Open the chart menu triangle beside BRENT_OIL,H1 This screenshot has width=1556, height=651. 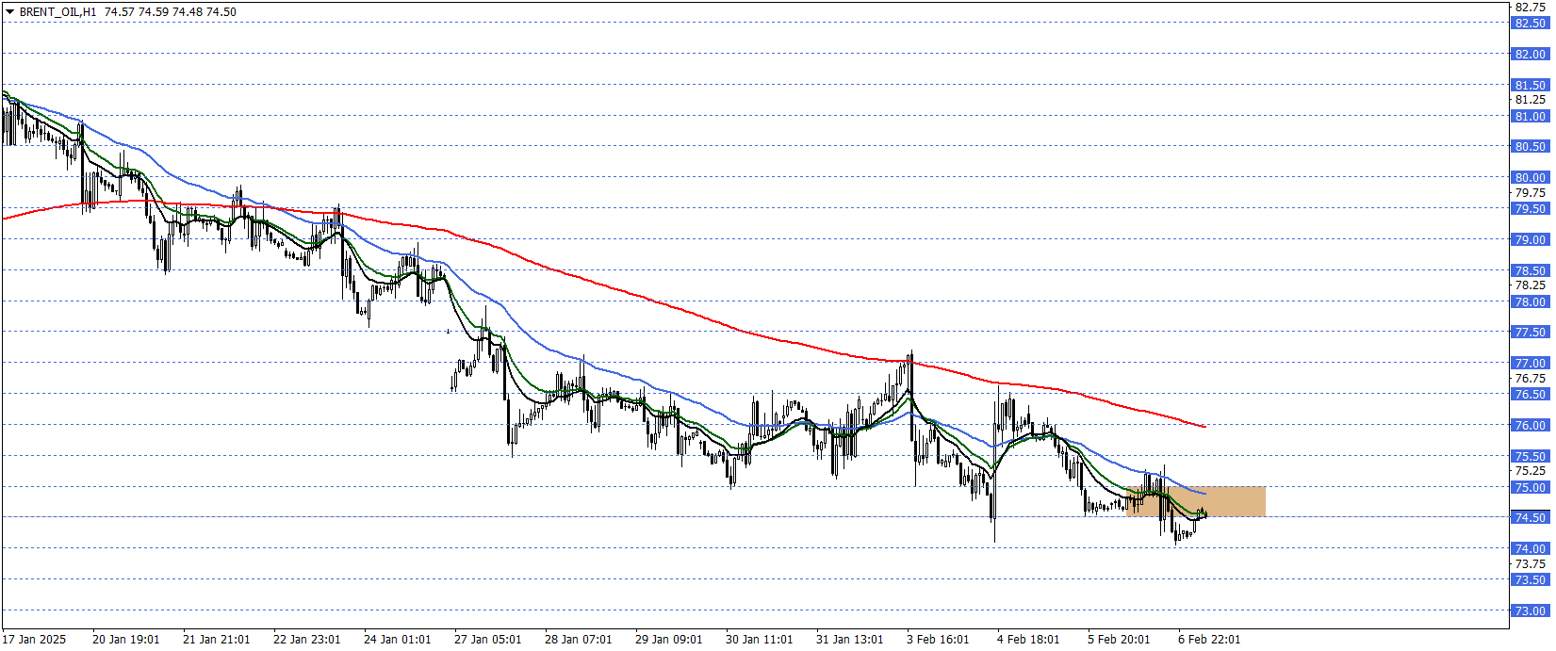point(9,12)
